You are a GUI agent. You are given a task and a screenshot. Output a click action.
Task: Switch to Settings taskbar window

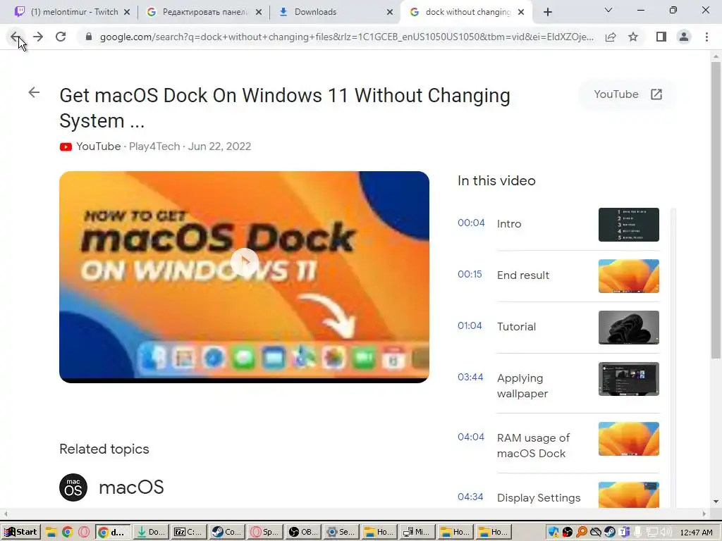[341, 533]
